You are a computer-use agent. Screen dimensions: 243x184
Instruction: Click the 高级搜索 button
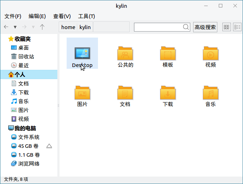[205, 27]
